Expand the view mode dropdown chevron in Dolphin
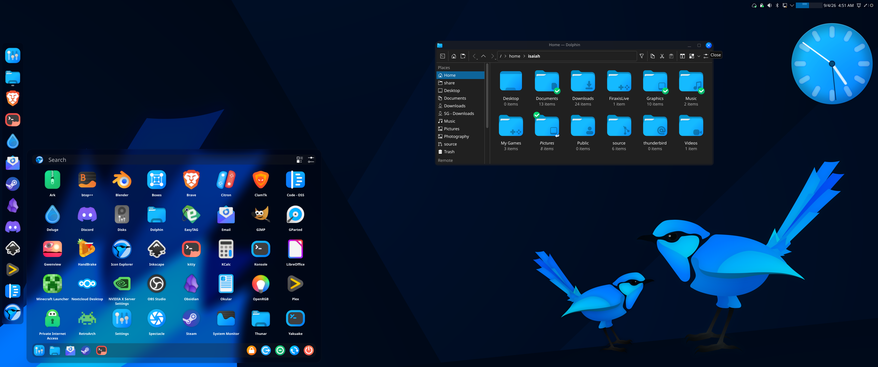The height and width of the screenshot is (367, 878). click(699, 57)
